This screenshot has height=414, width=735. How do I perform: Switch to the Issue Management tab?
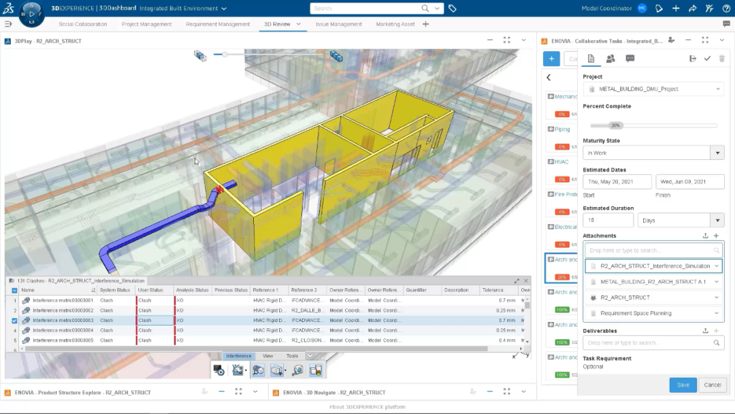338,24
